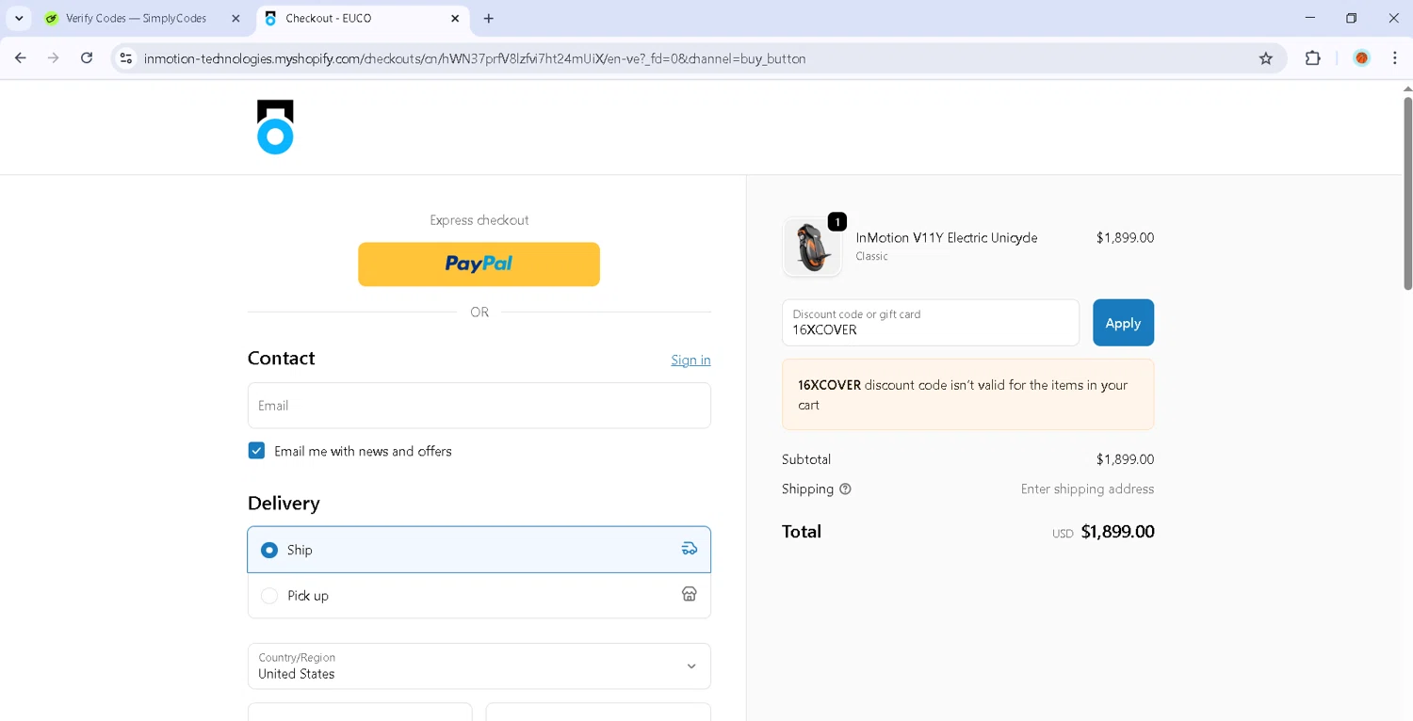Click the InMotion store logo
Screen dimensions: 1413x721
(275, 127)
